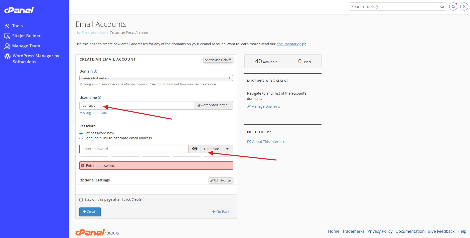This screenshot has height=238, width=470.
Task: Click the Create button
Action: click(90, 212)
